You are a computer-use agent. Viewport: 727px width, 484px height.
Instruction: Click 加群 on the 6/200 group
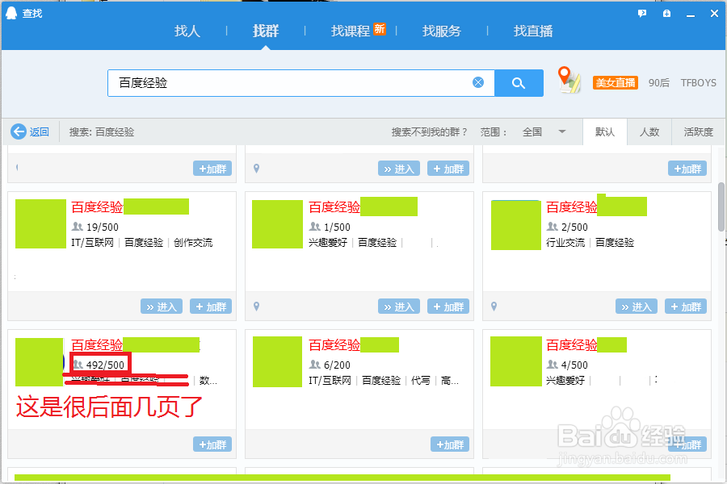point(450,444)
